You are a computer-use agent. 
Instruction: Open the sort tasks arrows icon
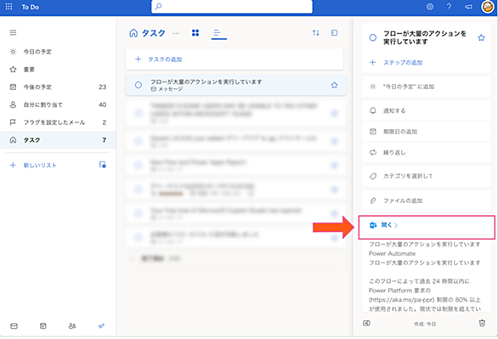[x=315, y=32]
